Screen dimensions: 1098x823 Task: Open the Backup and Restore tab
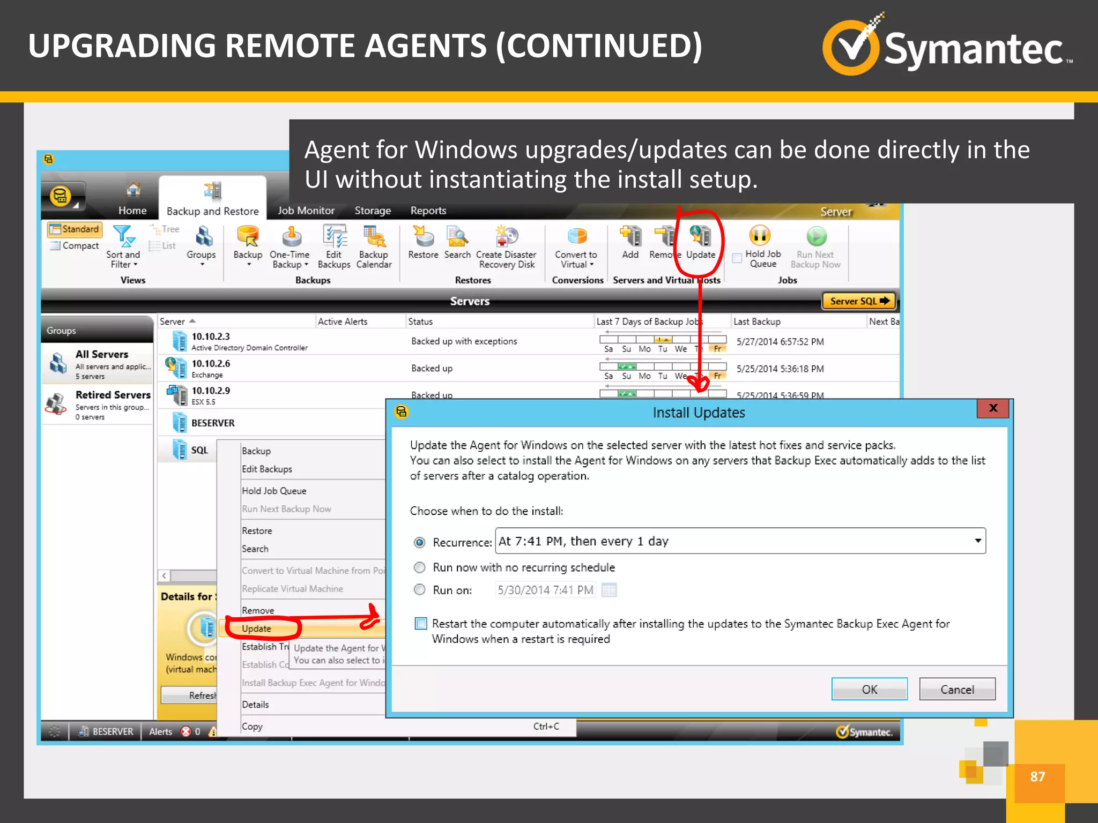[x=212, y=198]
